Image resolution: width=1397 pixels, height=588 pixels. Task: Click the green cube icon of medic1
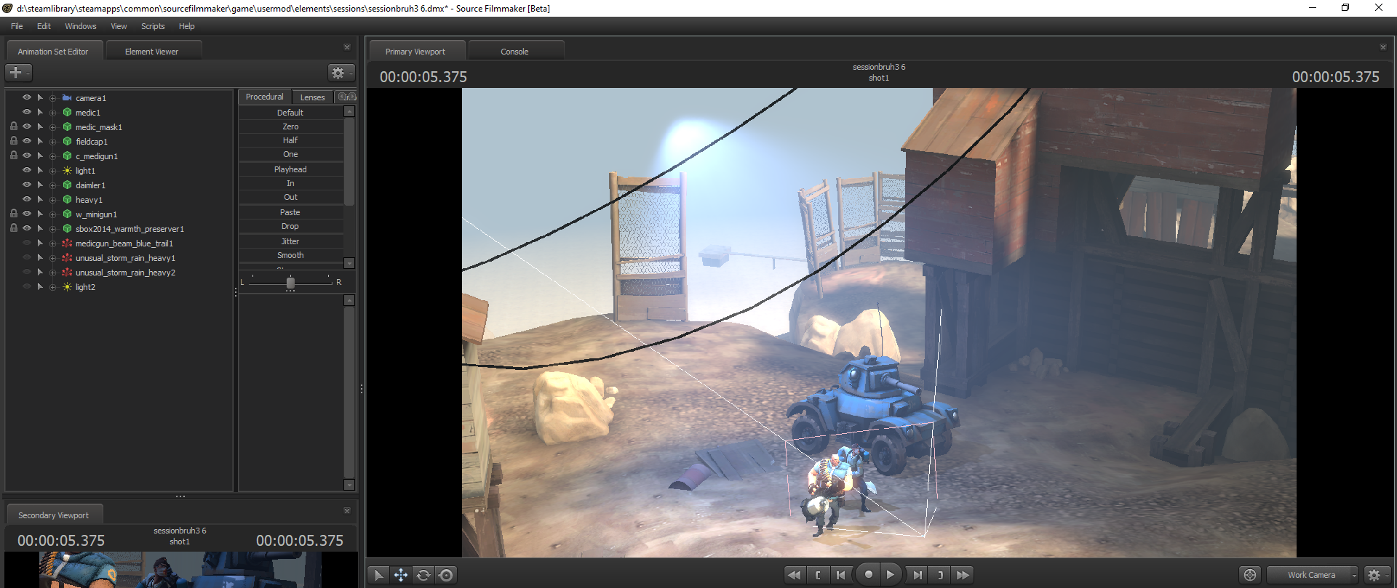[x=67, y=113]
